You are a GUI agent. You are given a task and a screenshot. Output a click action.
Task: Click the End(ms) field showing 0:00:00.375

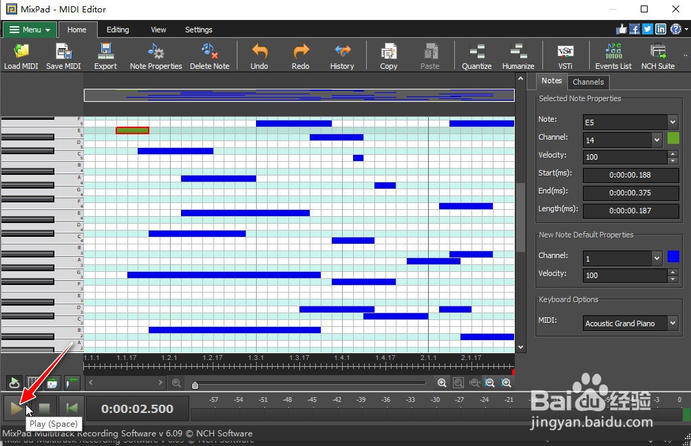[630, 193]
